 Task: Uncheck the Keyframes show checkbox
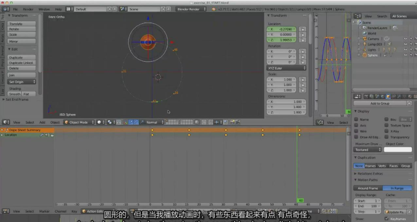pyautogui.click(x=386, y=219)
